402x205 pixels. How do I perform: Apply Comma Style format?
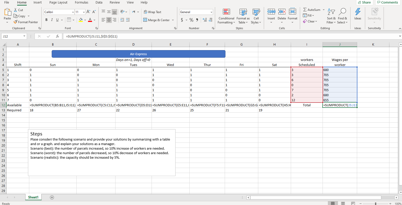(x=197, y=20)
